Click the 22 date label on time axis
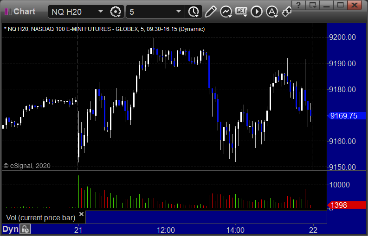This screenshot has height=236, width=368. tap(313, 230)
